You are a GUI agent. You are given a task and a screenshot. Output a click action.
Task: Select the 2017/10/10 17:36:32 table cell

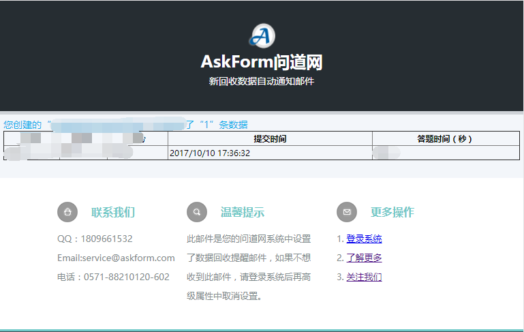pos(270,153)
